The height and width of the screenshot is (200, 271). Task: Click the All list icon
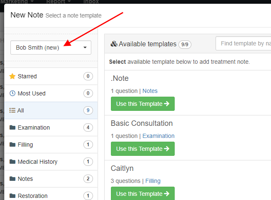[12, 110]
